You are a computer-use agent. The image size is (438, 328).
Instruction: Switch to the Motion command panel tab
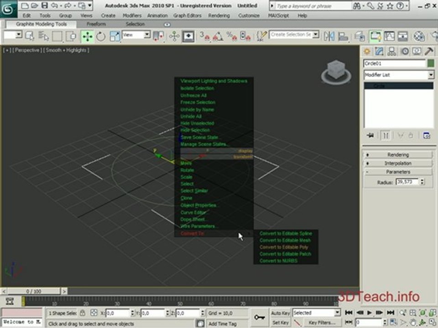click(x=404, y=51)
